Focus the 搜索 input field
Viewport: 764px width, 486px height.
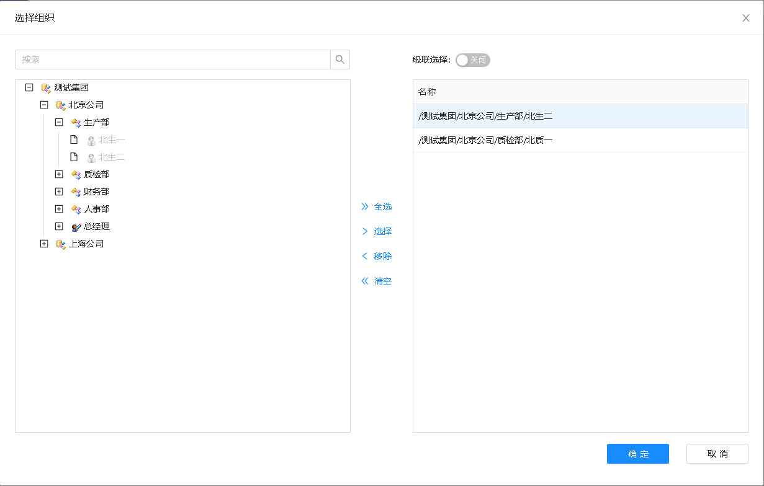[173, 60]
